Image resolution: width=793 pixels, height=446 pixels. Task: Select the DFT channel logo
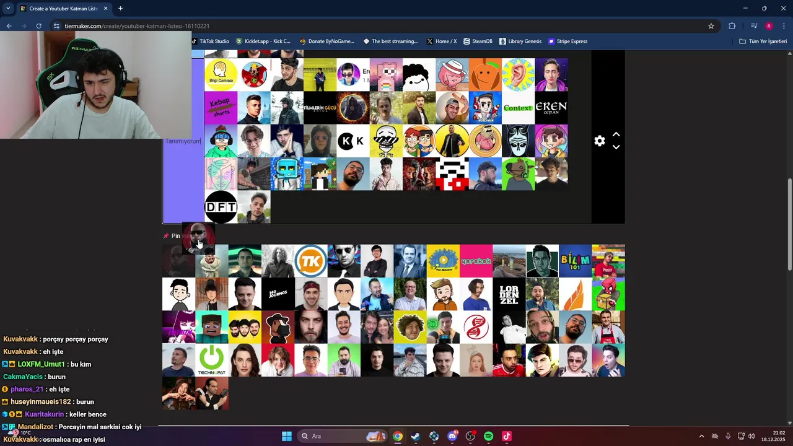coord(221,207)
